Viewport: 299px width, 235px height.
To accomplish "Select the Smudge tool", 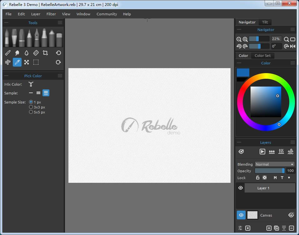I will pyautogui.click(x=17, y=53).
